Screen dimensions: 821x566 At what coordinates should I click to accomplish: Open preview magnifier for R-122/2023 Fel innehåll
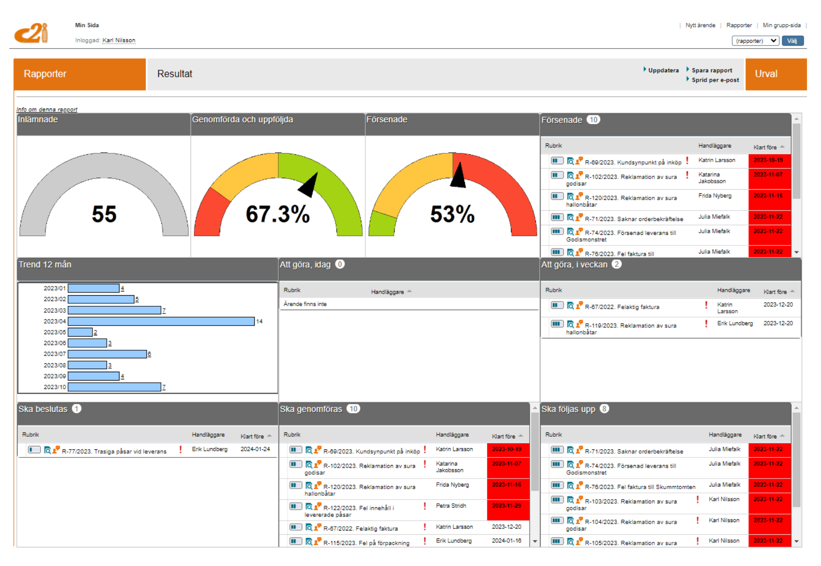click(309, 506)
